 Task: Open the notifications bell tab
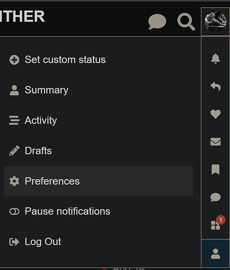click(215, 58)
